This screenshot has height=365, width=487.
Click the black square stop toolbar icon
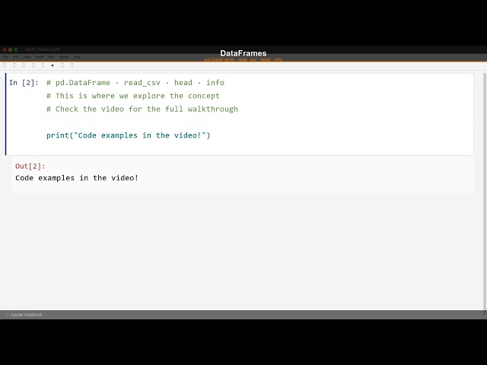point(53,65)
